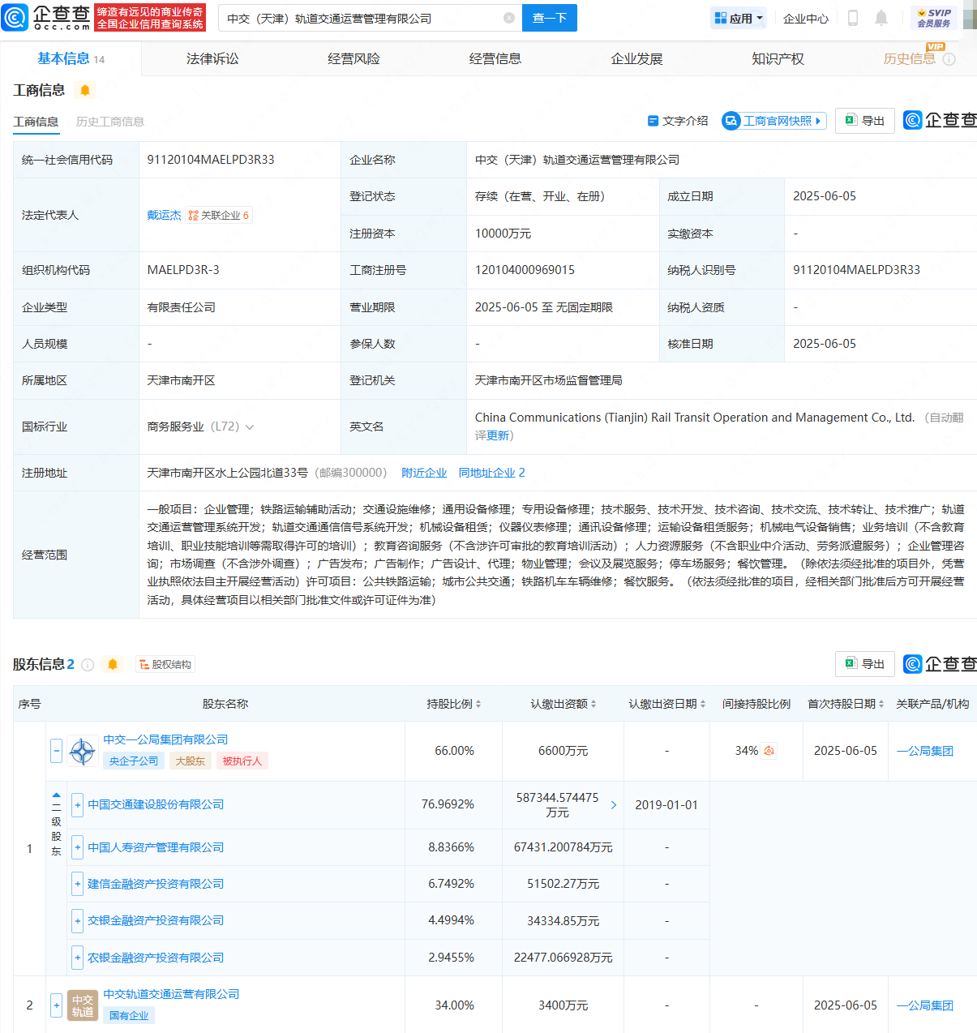977x1033 pixels.
Task: Click the Qcc.com logo icon
Action: coord(15,17)
